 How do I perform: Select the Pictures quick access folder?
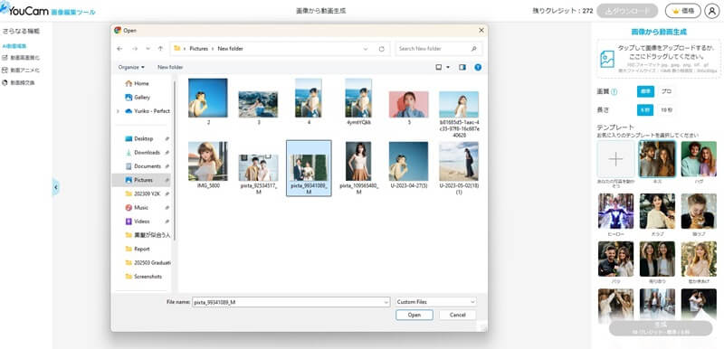141,180
